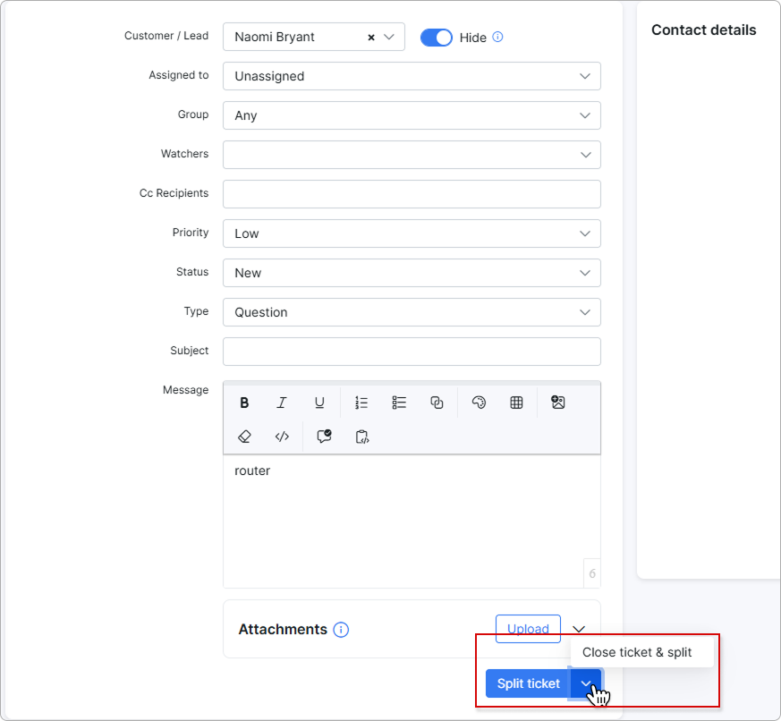This screenshot has height=721, width=781.
Task: Click the message body containing router
Action: click(412, 521)
